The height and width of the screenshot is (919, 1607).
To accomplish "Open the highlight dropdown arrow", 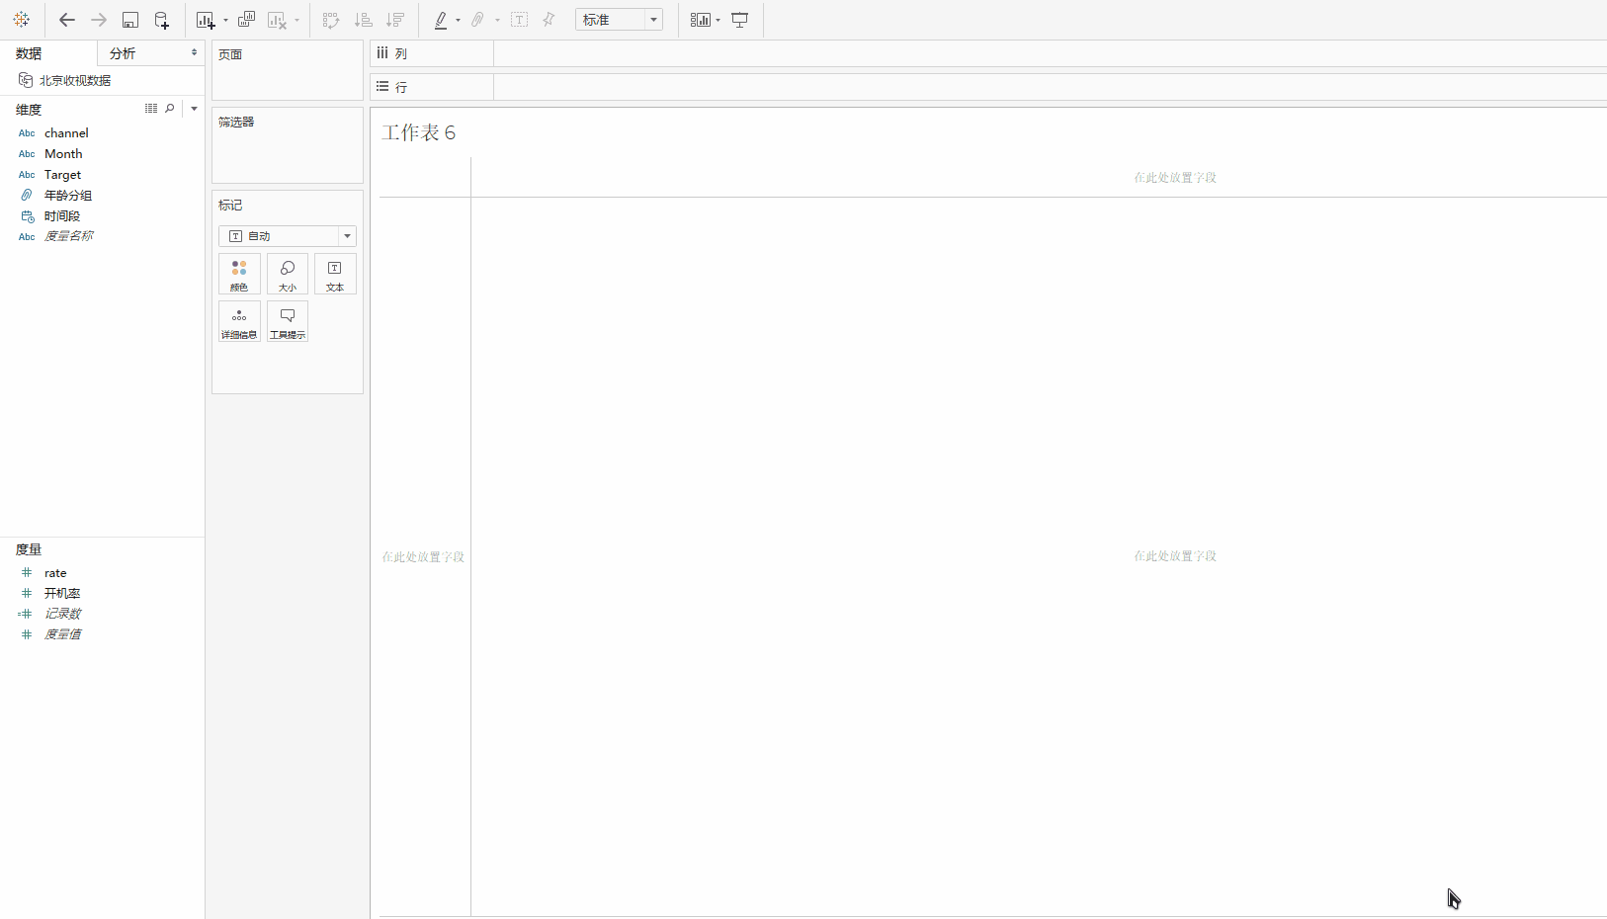I will [458, 20].
